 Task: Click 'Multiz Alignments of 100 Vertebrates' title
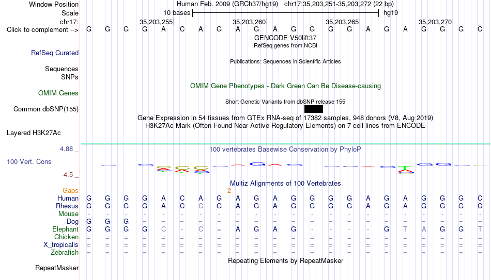[285, 184]
